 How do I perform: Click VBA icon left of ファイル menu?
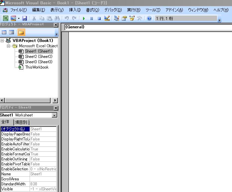click(5, 10)
